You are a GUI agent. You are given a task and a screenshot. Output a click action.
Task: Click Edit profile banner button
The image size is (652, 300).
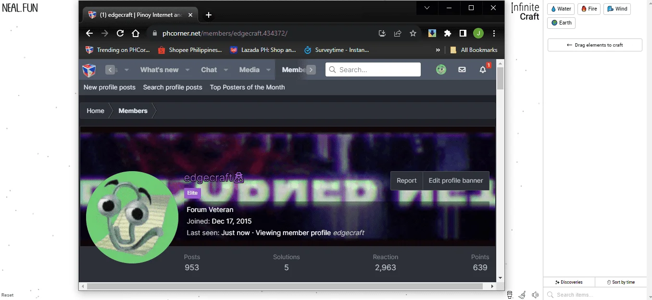[456, 181]
